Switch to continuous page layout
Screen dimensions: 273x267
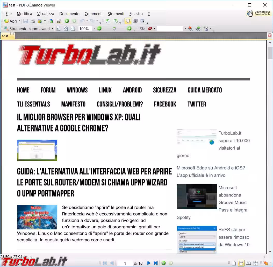pos(241,263)
